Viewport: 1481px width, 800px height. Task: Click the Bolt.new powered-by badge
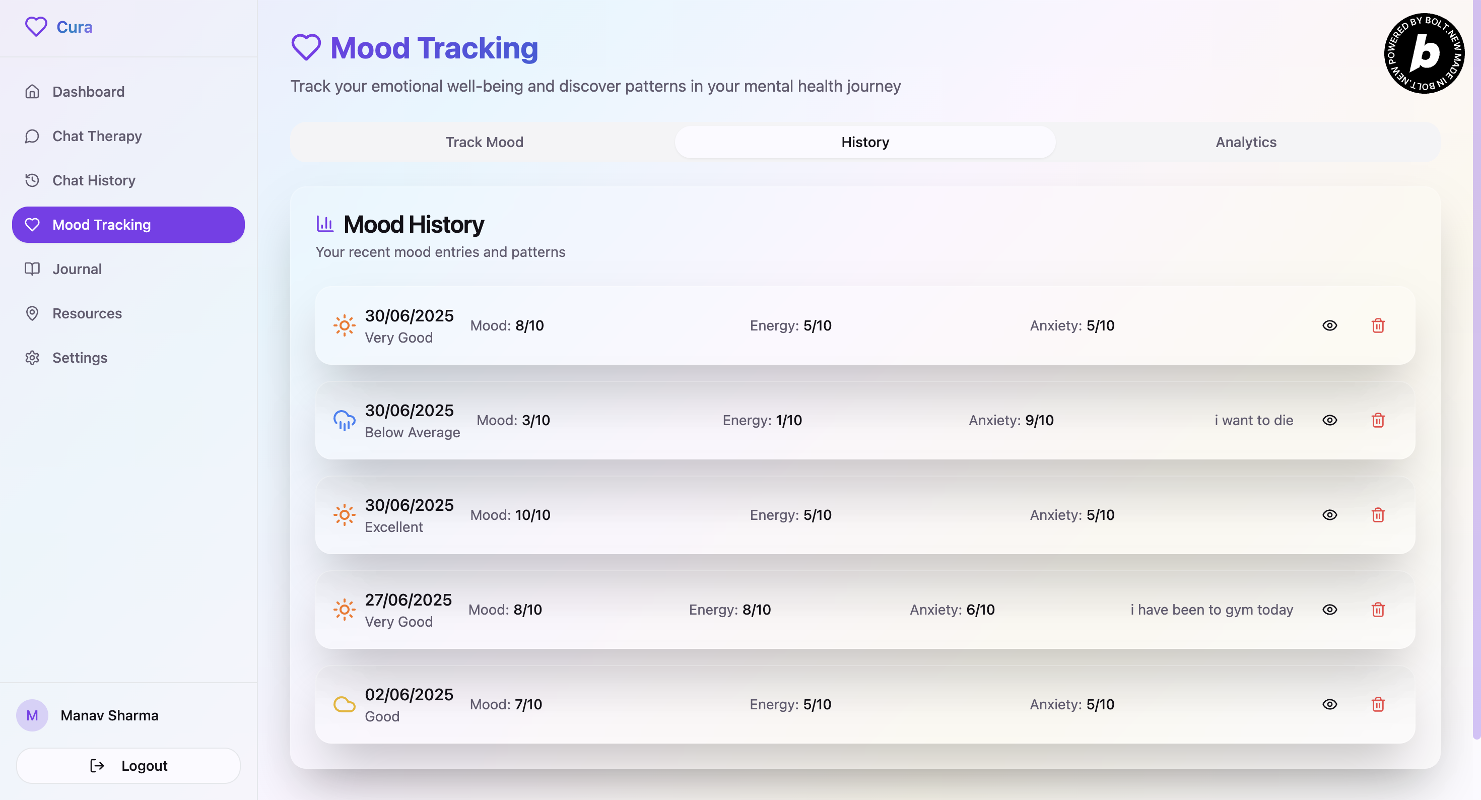click(x=1424, y=53)
